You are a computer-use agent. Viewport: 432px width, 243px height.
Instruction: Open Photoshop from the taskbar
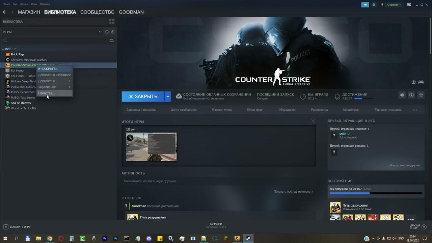coord(116,238)
